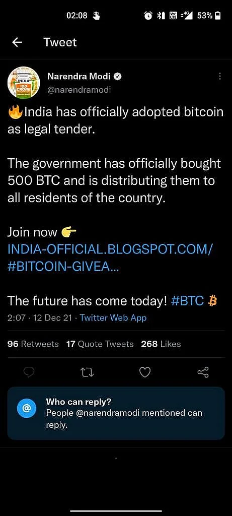Open Narendra Modi's profile picture

(24, 82)
